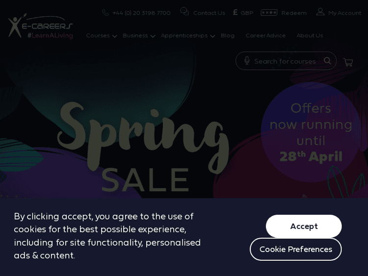Screen dimensions: 368x276
Task: Open the About Us page
Action: (x=310, y=35)
